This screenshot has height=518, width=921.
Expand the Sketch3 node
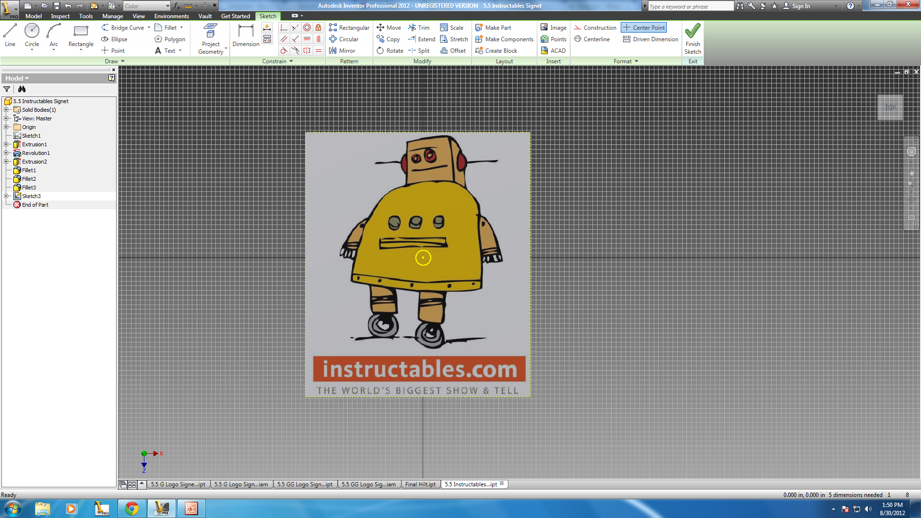click(6, 196)
